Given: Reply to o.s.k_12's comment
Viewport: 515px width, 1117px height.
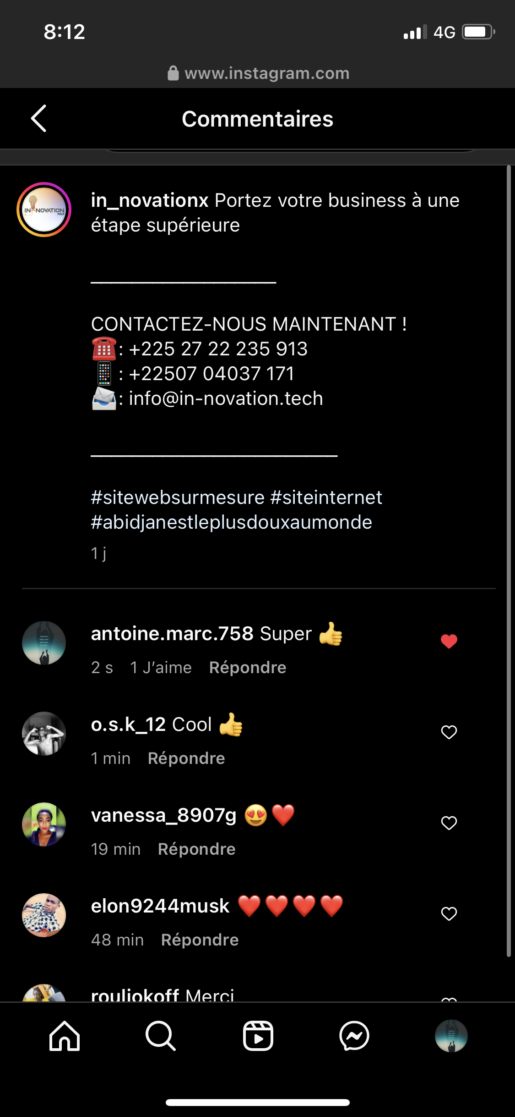Looking at the screenshot, I should 186,758.
